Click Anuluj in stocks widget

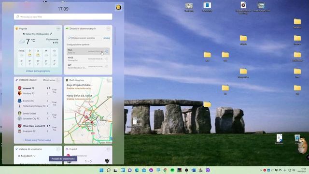pos(107,38)
